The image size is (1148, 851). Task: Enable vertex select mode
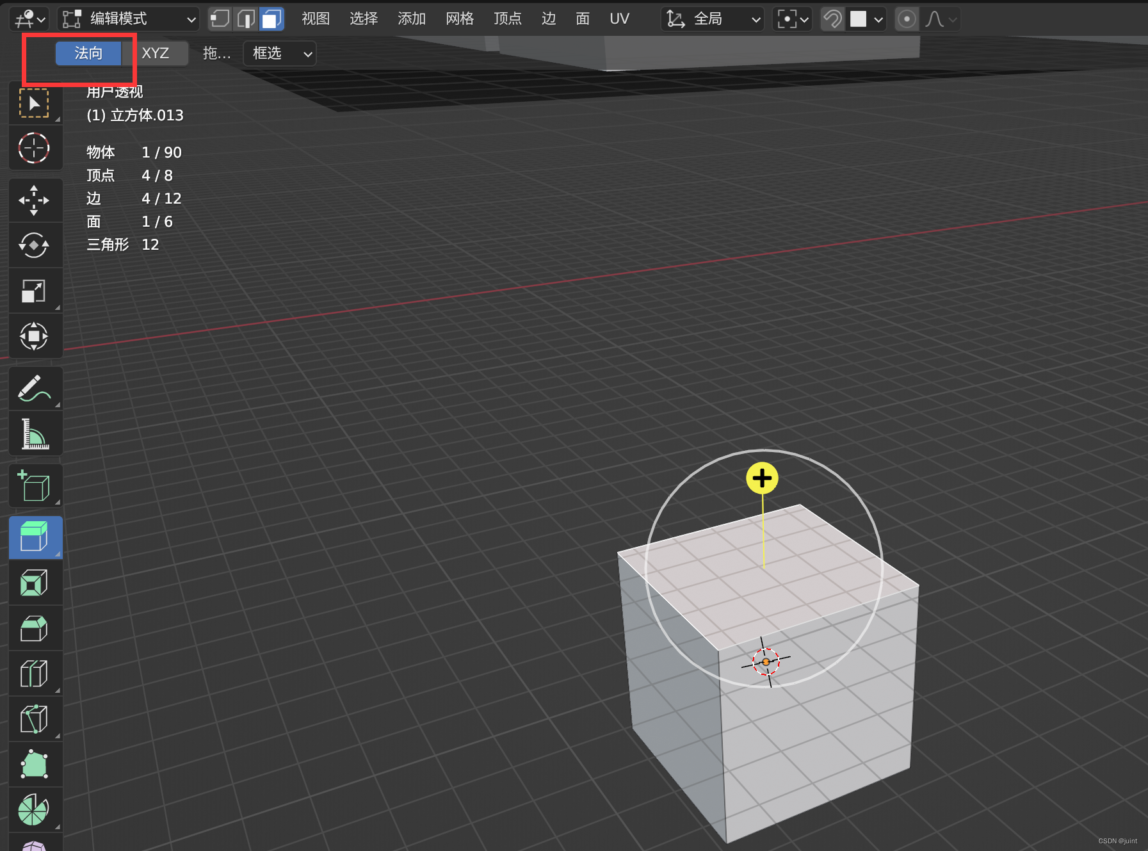click(x=220, y=19)
